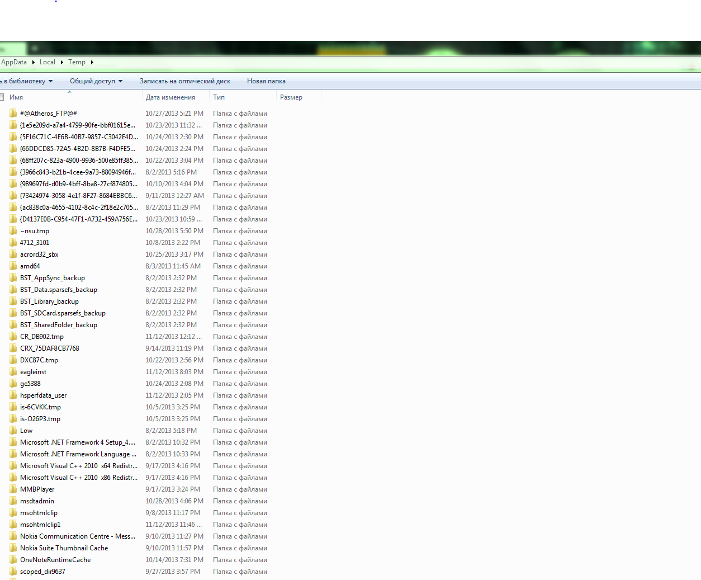Create a folder with Новая папка button
Viewport: 701px width, 580px height.
pyautogui.click(x=266, y=81)
